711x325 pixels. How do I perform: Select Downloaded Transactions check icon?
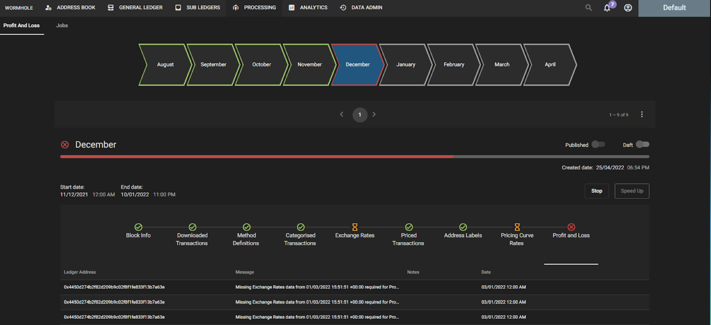(x=192, y=227)
